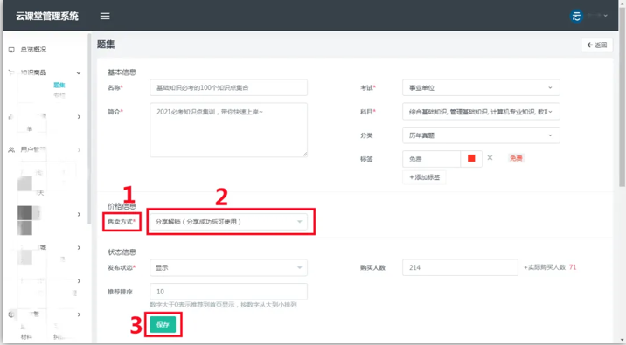Click the 云课堂管理系统 title
This screenshot has height=345, width=626.
tap(47, 17)
